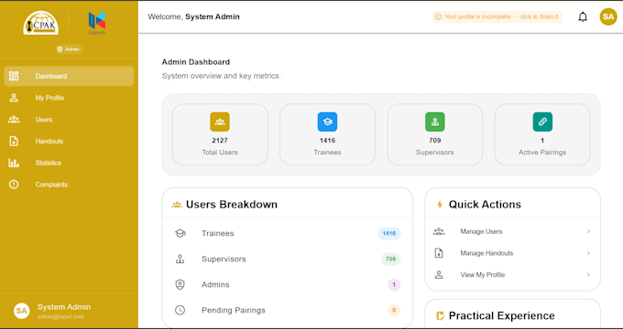Select Manage Users quick action
The image size is (623, 329).
[x=512, y=231]
